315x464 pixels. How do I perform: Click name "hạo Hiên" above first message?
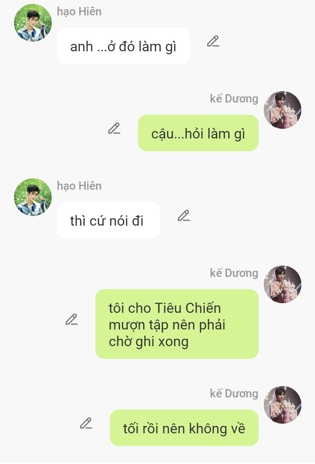point(79,12)
